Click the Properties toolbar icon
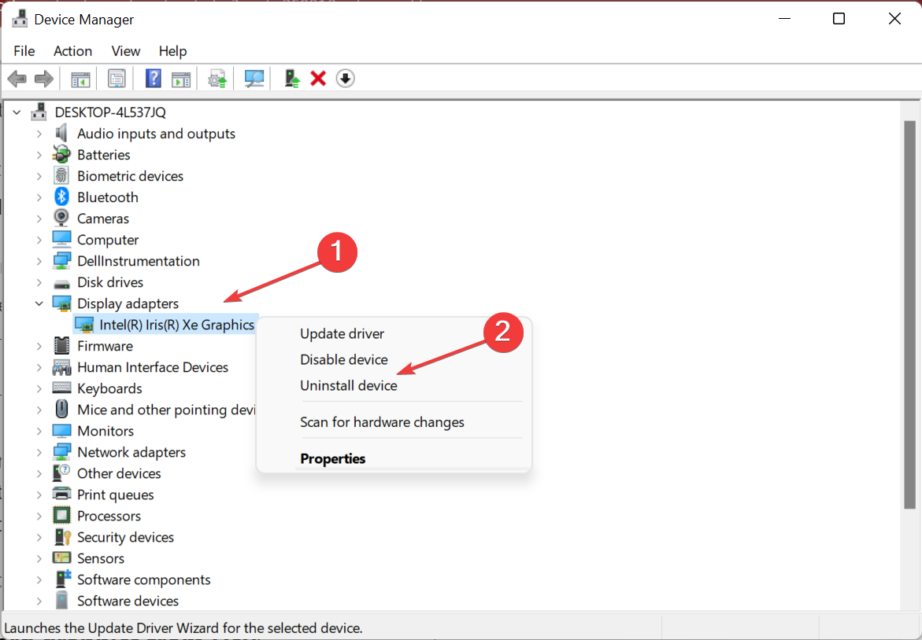922x640 pixels. click(117, 79)
